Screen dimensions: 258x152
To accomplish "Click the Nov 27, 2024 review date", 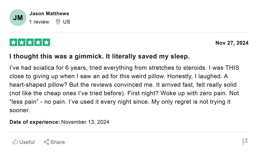I will pyautogui.click(x=232, y=43).
